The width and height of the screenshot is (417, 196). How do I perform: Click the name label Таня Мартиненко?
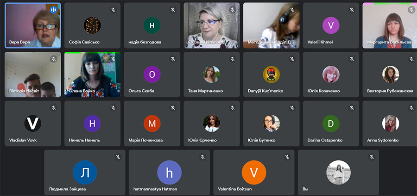point(206,91)
